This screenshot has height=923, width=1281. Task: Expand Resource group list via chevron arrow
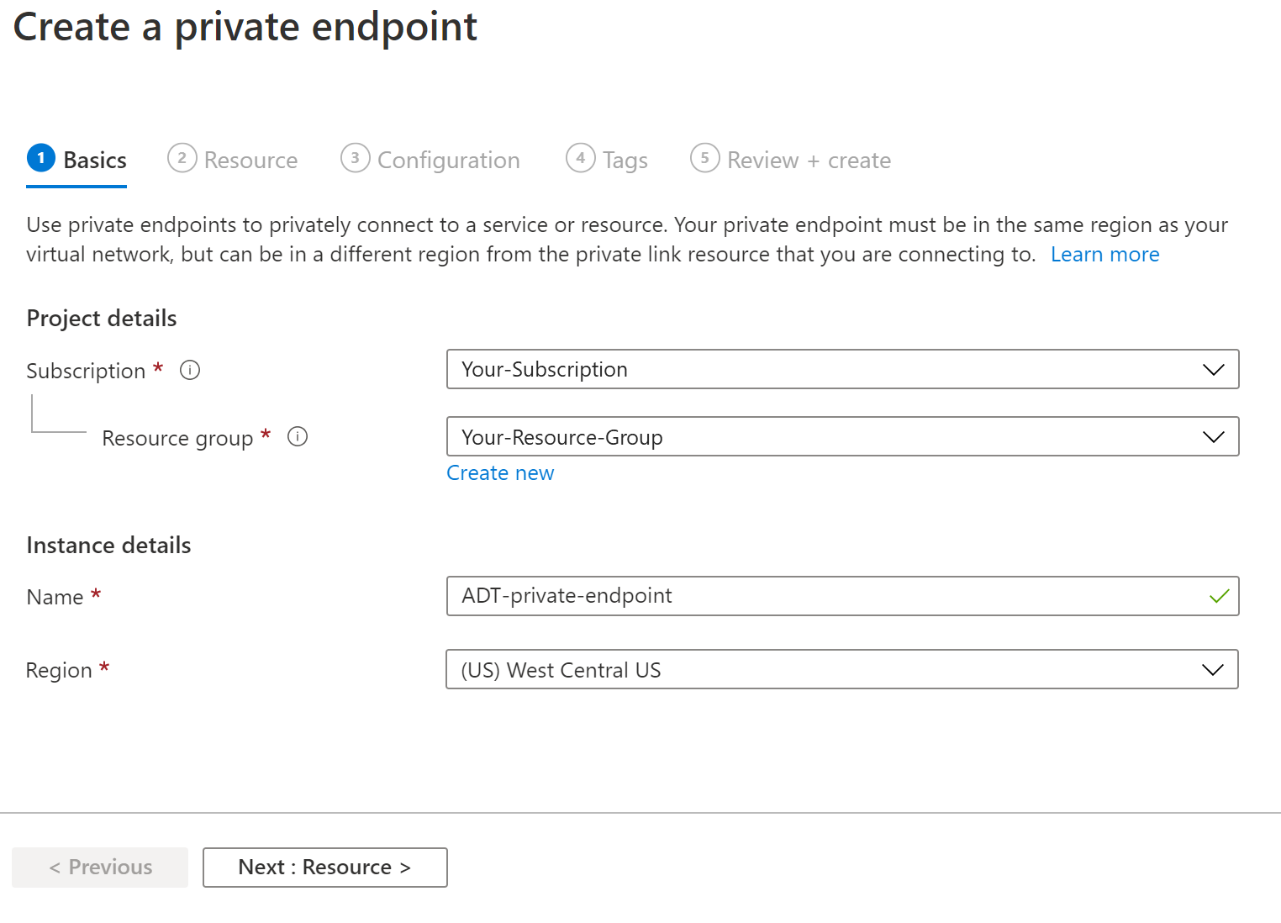point(1213,437)
